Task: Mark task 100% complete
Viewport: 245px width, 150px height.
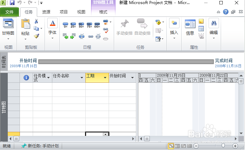Action: (x=97, y=25)
